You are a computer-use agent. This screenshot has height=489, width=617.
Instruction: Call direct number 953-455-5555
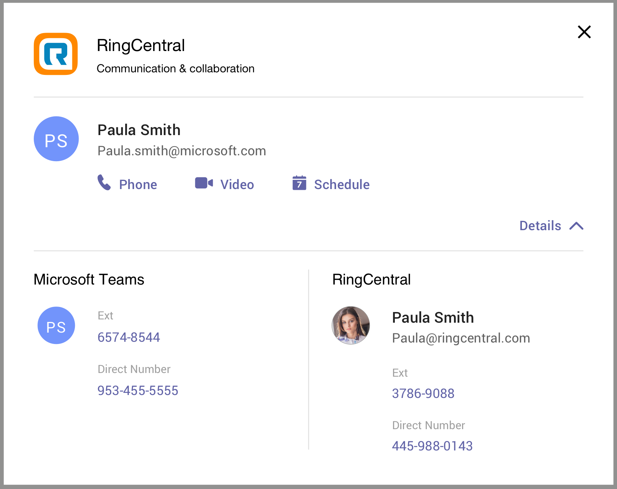point(138,391)
